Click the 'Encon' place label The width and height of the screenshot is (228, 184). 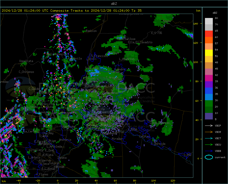point(167,21)
